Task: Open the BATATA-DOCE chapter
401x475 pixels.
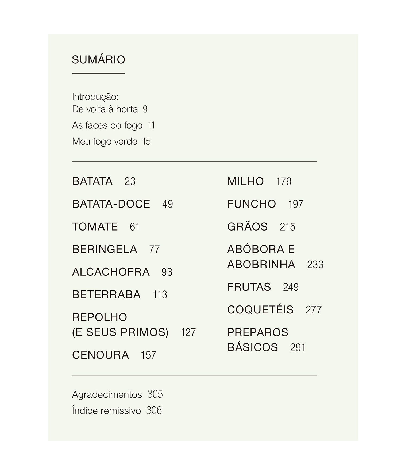Action: (111, 204)
